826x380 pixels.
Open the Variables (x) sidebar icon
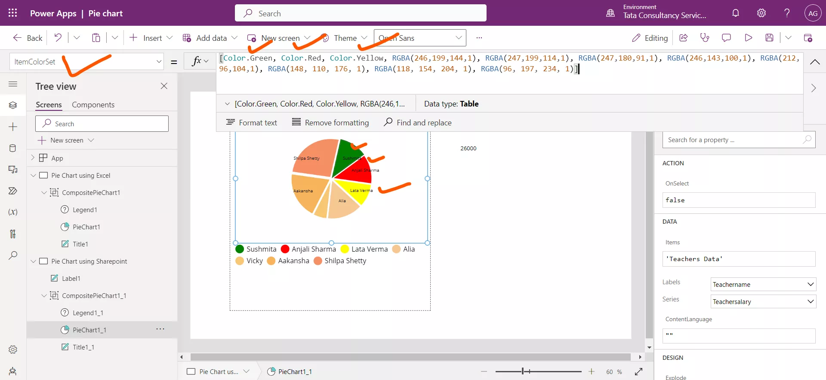(13, 212)
